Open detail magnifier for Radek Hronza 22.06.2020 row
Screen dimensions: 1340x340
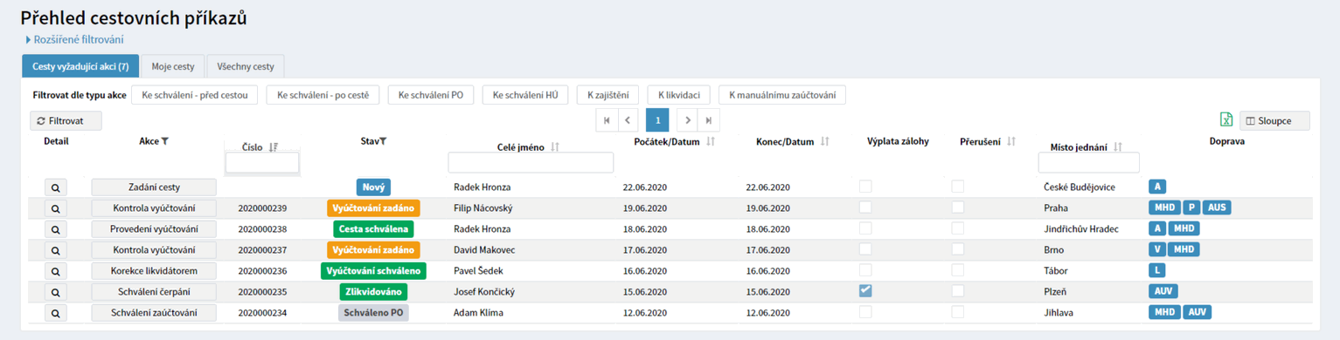55,187
